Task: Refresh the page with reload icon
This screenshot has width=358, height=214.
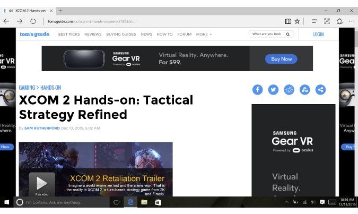Action: [33, 21]
